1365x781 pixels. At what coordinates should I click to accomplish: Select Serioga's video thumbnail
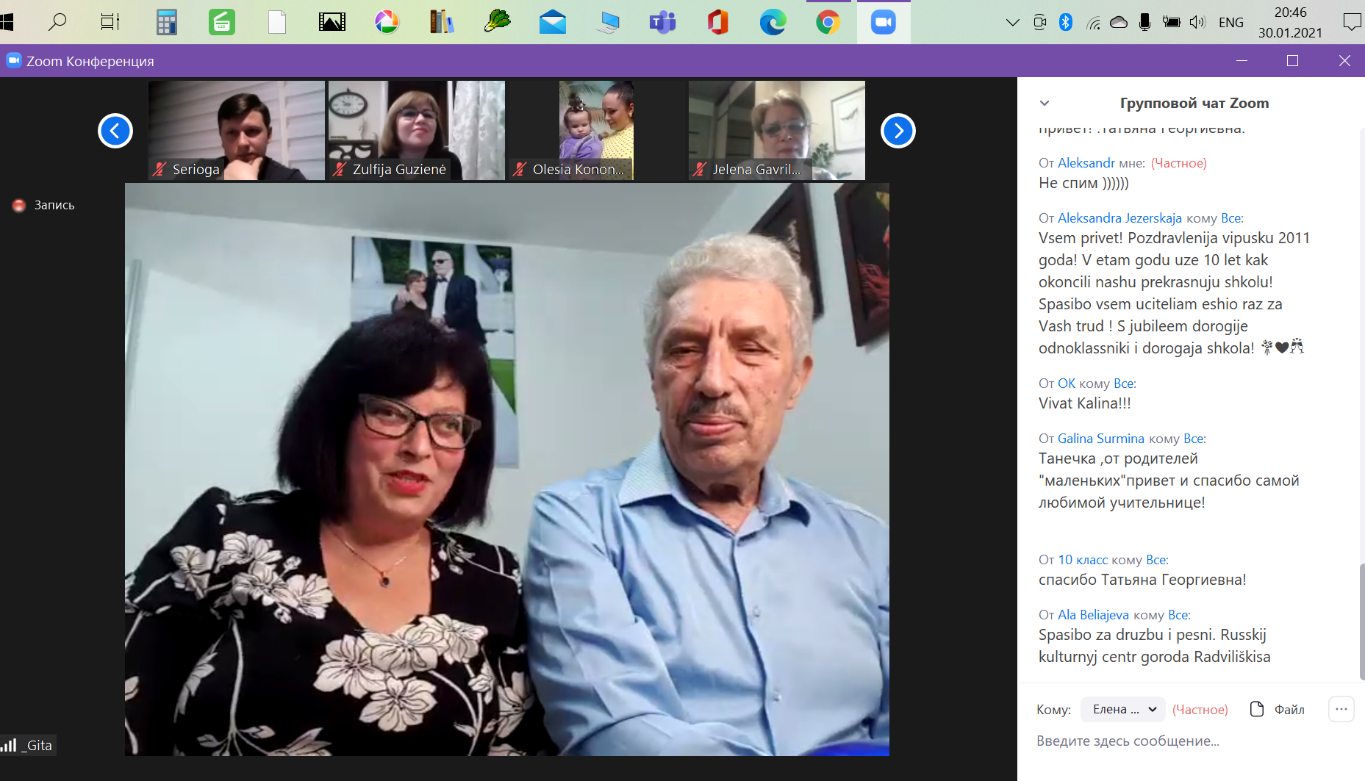tap(236, 130)
